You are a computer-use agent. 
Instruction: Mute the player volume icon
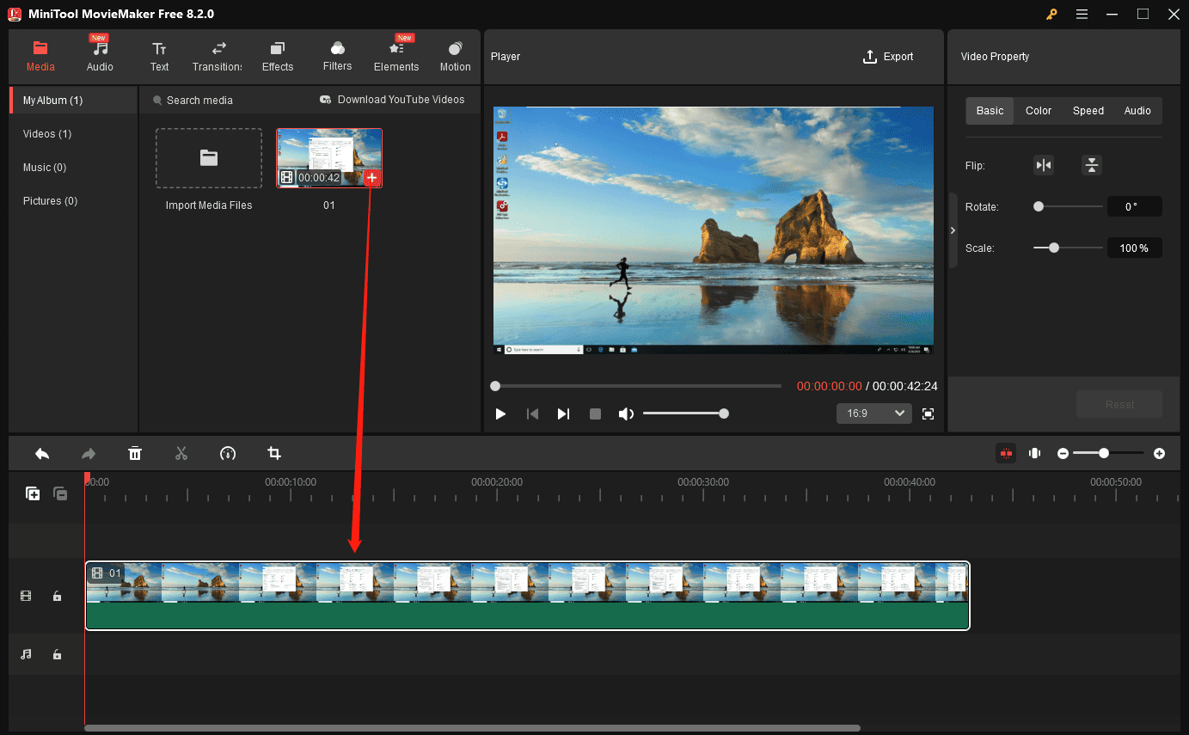(x=626, y=413)
